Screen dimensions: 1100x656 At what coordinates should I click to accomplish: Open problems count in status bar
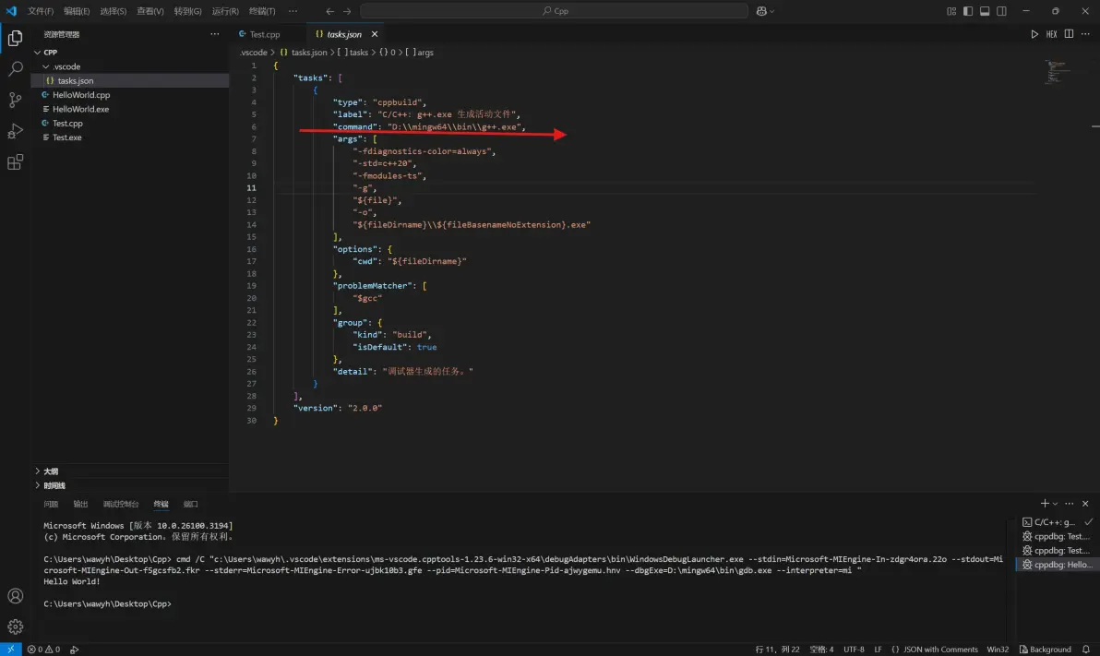coord(43,649)
